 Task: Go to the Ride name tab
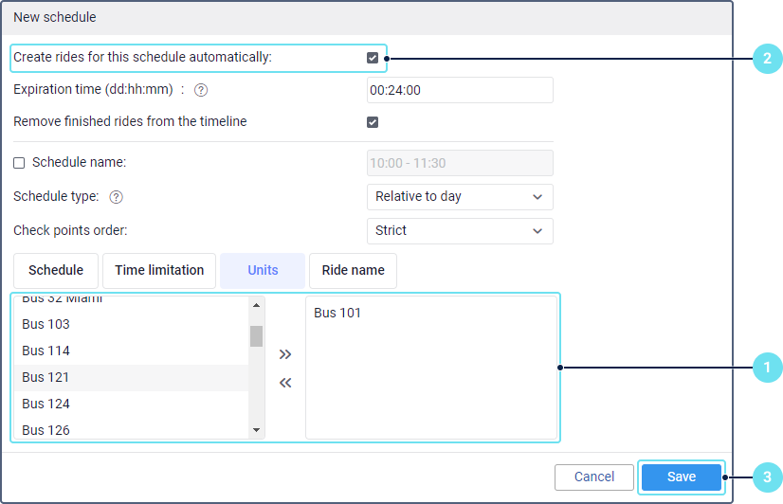(353, 270)
